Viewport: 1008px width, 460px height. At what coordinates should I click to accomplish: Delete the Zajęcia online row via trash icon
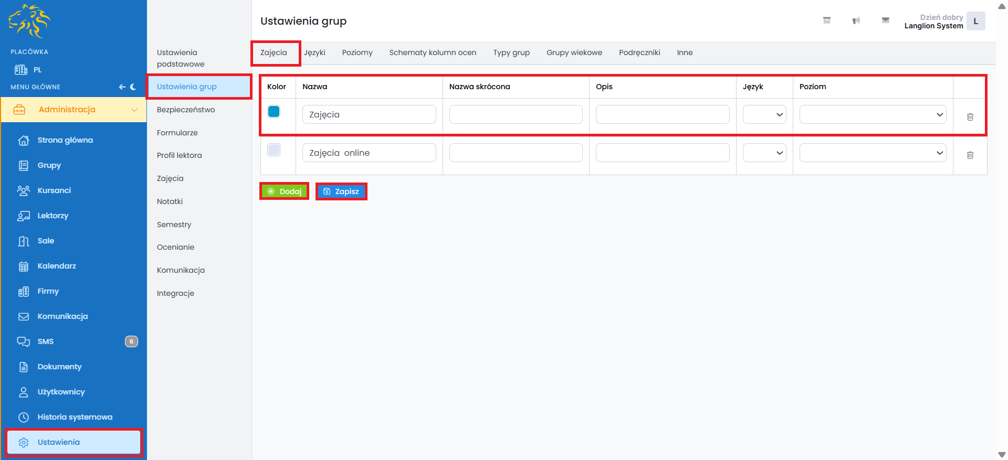[x=970, y=155]
